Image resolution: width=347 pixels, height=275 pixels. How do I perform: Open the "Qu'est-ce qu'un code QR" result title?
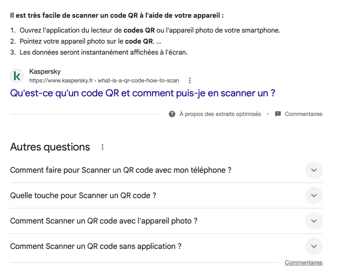(142, 93)
